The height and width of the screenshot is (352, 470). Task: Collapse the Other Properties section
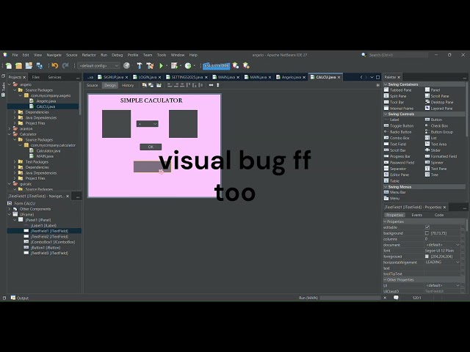point(385,279)
